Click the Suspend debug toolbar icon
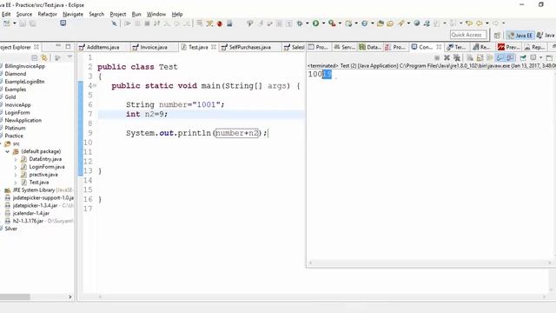 pyautogui.click(x=137, y=23)
